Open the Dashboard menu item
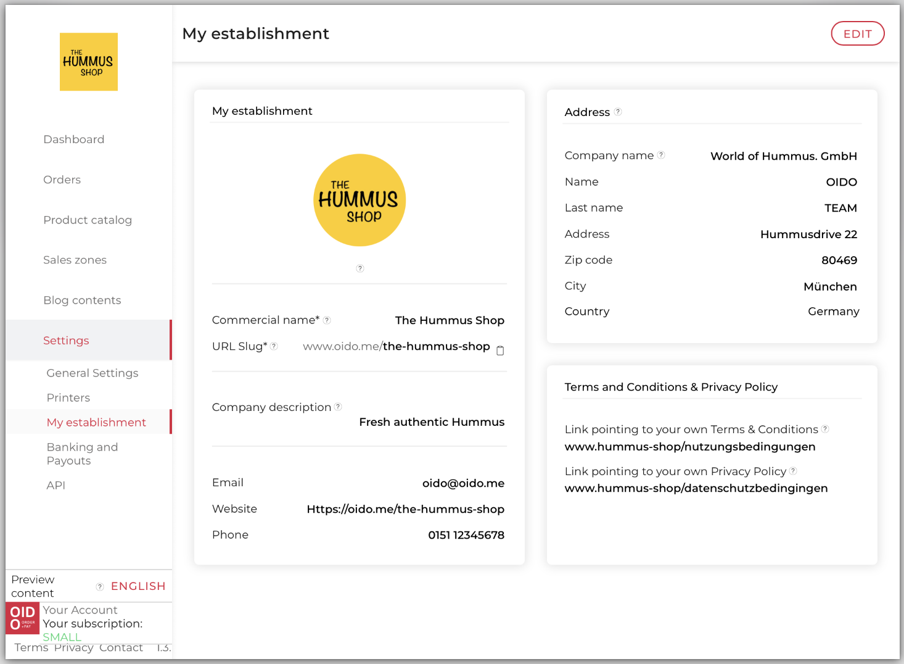Image resolution: width=904 pixels, height=664 pixels. [74, 139]
